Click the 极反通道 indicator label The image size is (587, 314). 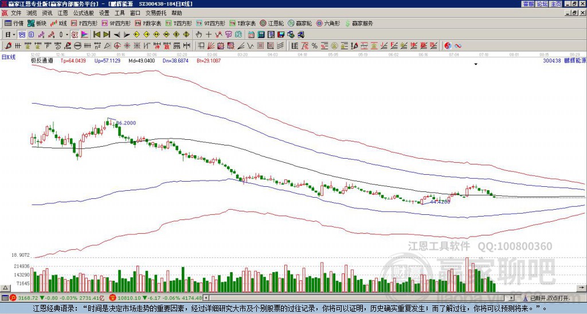(42, 60)
